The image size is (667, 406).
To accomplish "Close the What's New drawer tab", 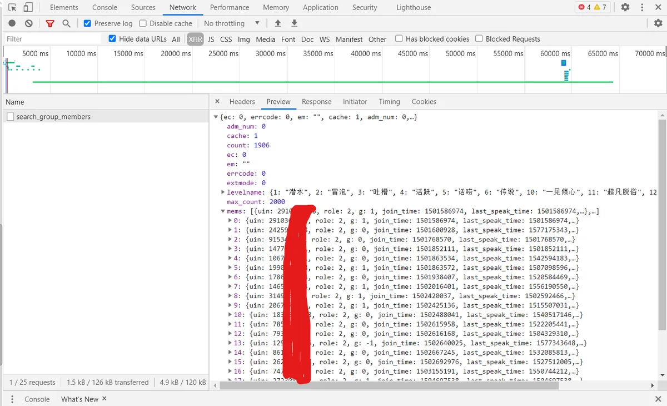I will (104, 399).
